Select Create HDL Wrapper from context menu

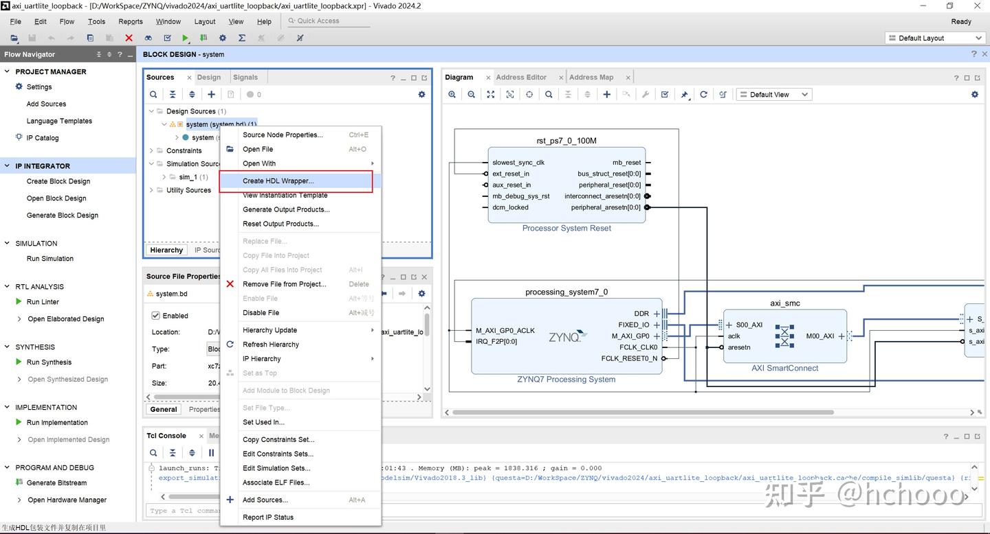[x=278, y=181]
